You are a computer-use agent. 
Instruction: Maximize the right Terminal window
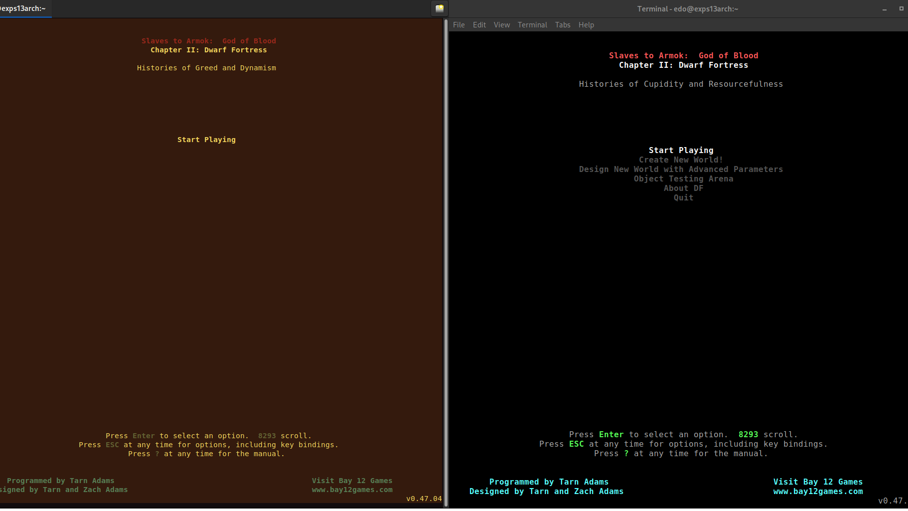(901, 8)
